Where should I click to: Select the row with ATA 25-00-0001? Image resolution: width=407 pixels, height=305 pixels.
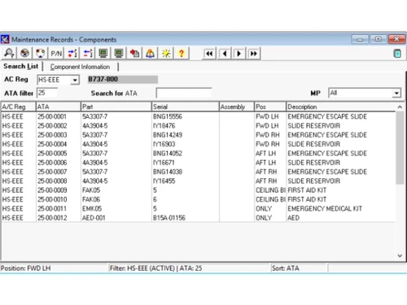[x=198, y=116]
